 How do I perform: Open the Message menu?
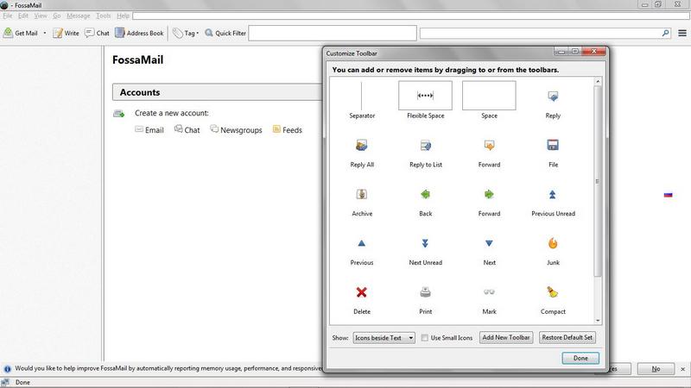click(x=78, y=16)
